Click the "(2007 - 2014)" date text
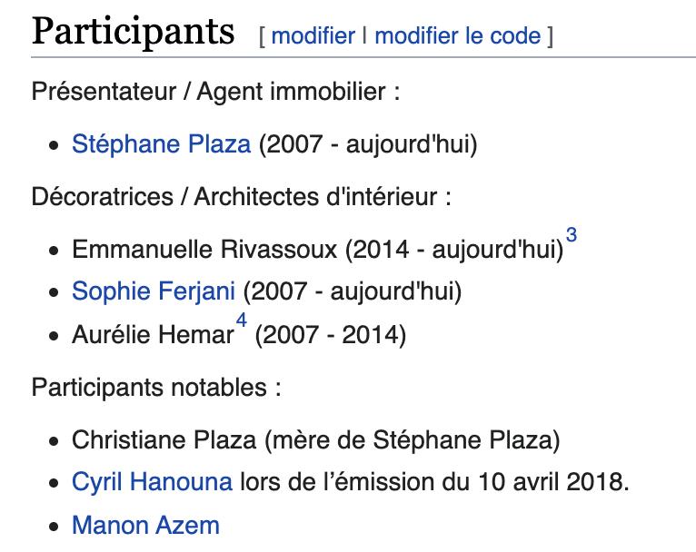696x552 pixels. click(x=331, y=336)
